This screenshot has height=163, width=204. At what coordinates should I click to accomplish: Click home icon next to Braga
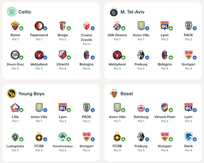point(69,28)
